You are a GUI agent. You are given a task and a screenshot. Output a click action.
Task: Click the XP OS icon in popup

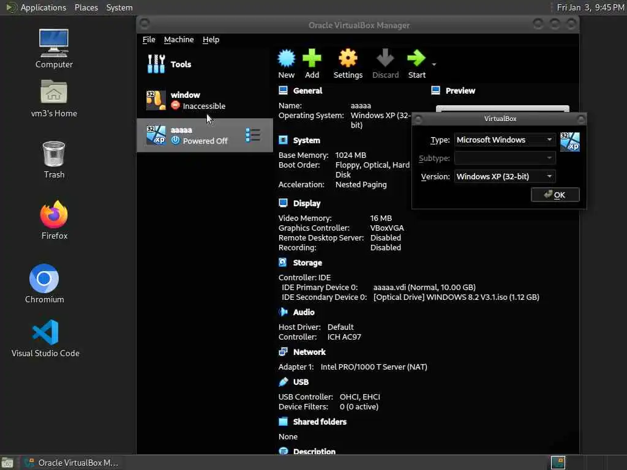pos(570,142)
